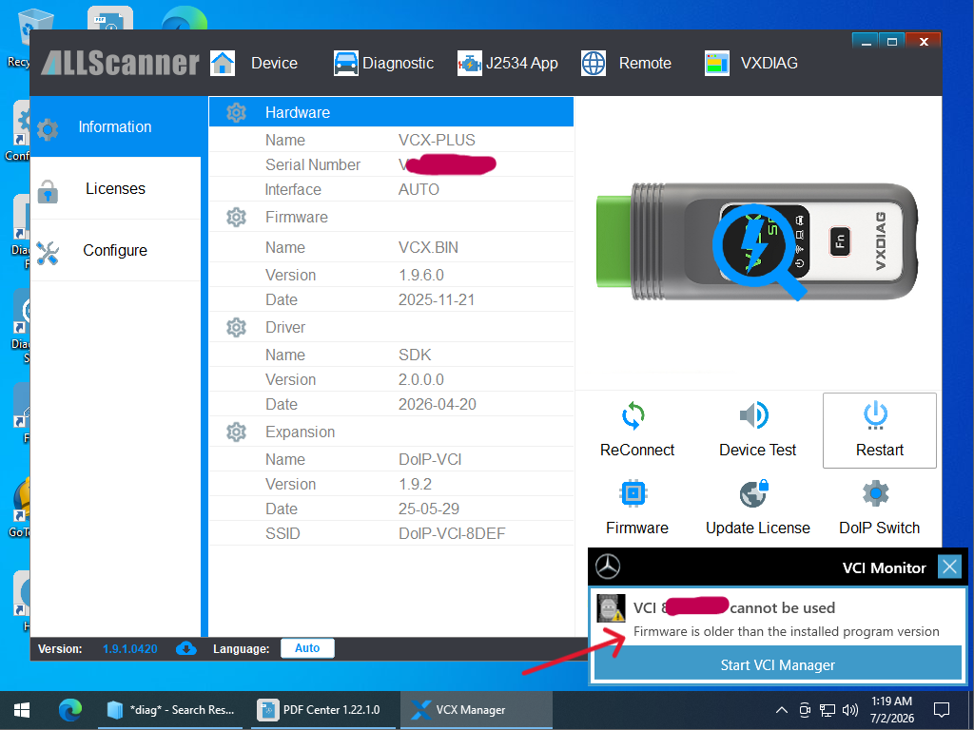Click the Restart label
Screen dimensions: 974x730
pyautogui.click(x=880, y=450)
